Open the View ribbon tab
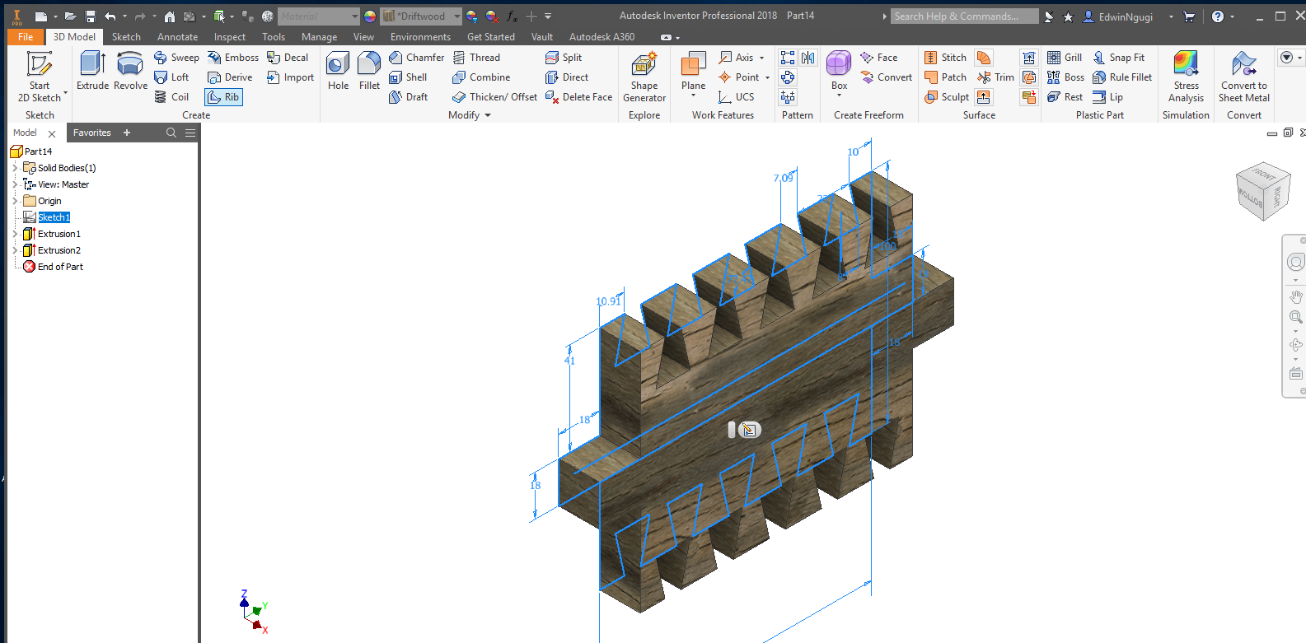Screen dimensions: 1306x643 [363, 37]
